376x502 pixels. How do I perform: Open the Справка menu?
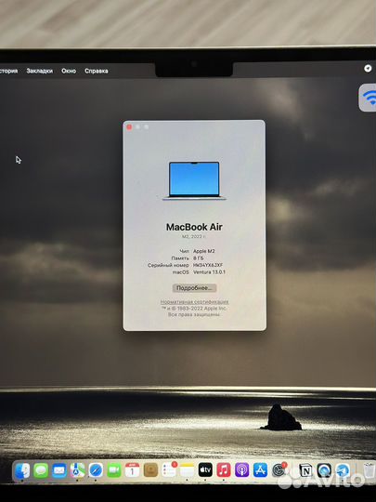96,71
